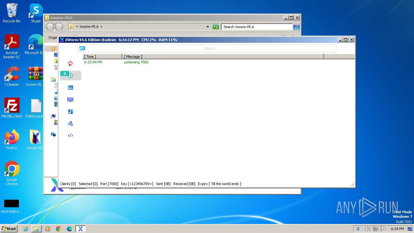Open the monitor icon in XWorm sidebar

70,100
